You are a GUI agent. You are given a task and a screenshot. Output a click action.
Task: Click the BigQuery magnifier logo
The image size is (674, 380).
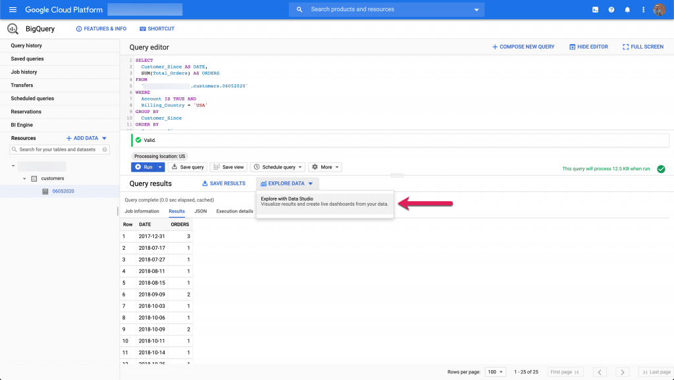pos(13,29)
